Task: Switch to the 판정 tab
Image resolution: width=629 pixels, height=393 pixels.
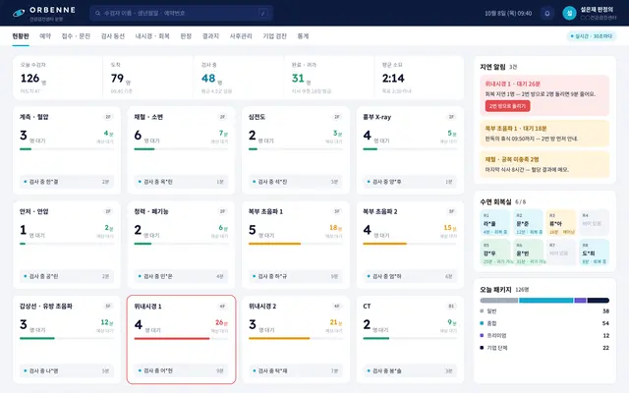Action: click(x=186, y=36)
